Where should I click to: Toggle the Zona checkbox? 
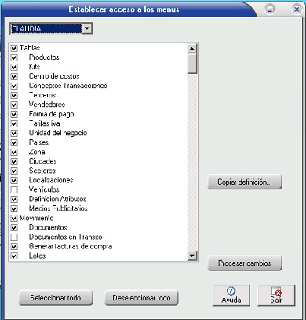pyautogui.click(x=14, y=152)
